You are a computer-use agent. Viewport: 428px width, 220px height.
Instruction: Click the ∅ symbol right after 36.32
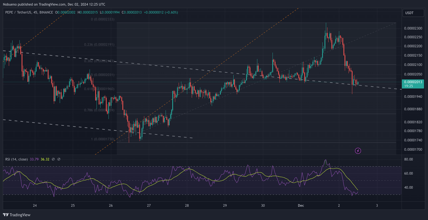[x=53, y=159]
